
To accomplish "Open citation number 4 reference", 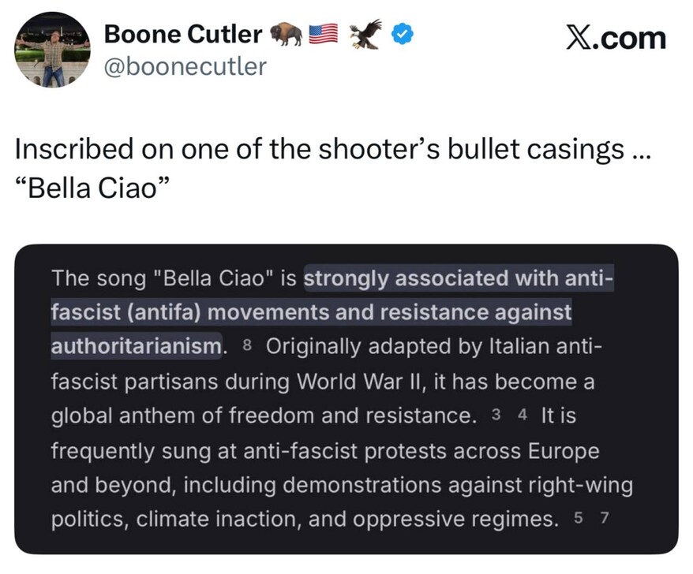I will click(x=522, y=416).
